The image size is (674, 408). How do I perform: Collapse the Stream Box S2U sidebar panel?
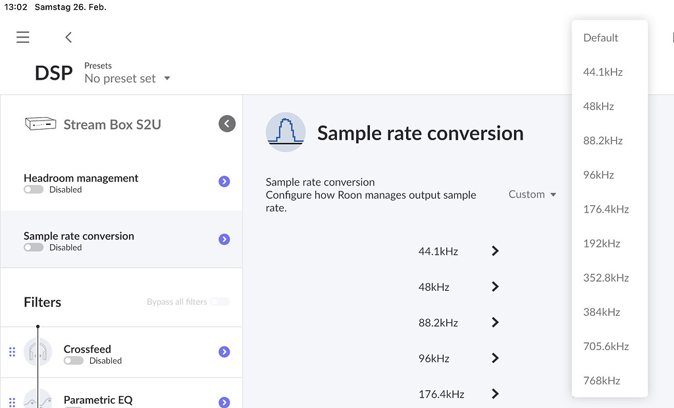point(226,124)
